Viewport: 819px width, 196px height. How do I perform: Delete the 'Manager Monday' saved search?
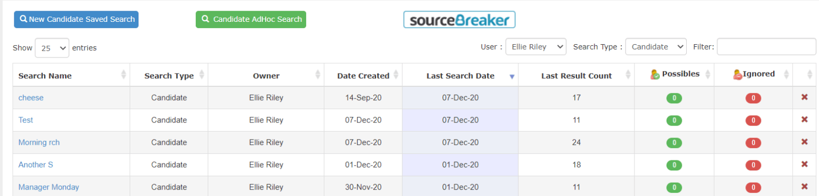(x=805, y=186)
